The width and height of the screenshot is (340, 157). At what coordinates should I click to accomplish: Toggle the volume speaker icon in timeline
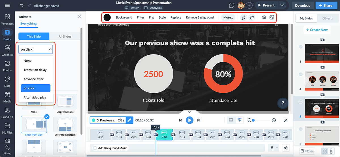pyautogui.click(x=286, y=148)
